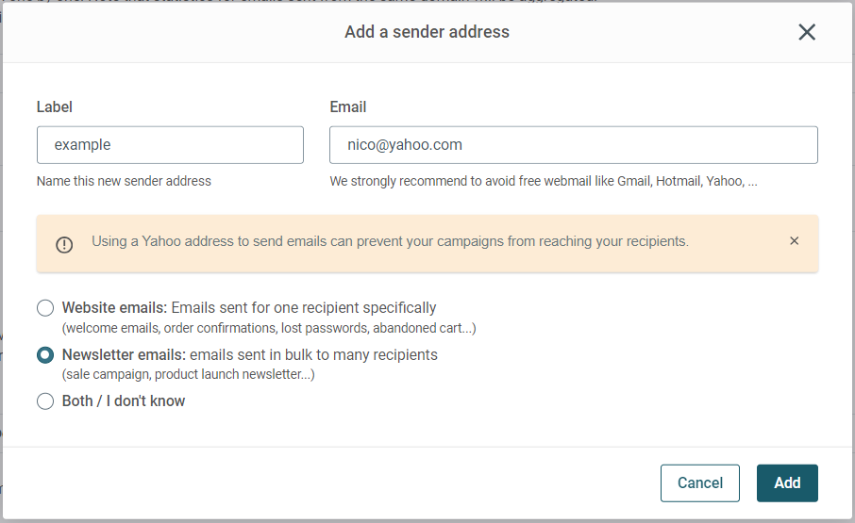Screen dimensions: 855x523
Task: Dismiss the Yahoo address warning banner
Action: pyautogui.click(x=794, y=241)
